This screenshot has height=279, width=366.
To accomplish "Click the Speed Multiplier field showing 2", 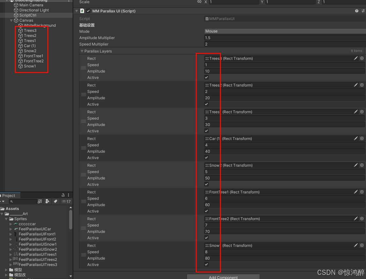I will coord(285,44).
